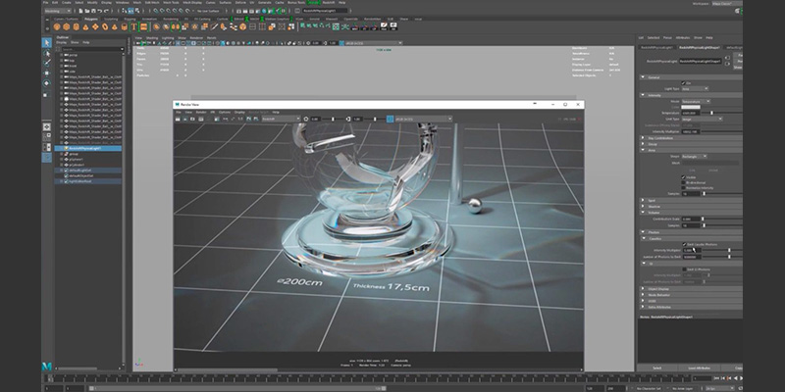Select the polygon sphere shelf icon
This screenshot has height=392, width=785.
[57, 26]
